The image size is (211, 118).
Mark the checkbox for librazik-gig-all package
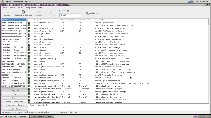point(30,61)
